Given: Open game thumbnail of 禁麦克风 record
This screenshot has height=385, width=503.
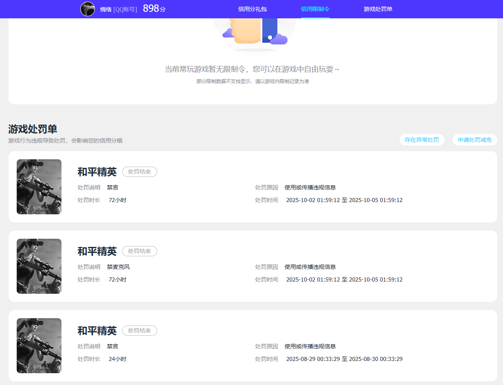Looking at the screenshot, I should (x=39, y=266).
